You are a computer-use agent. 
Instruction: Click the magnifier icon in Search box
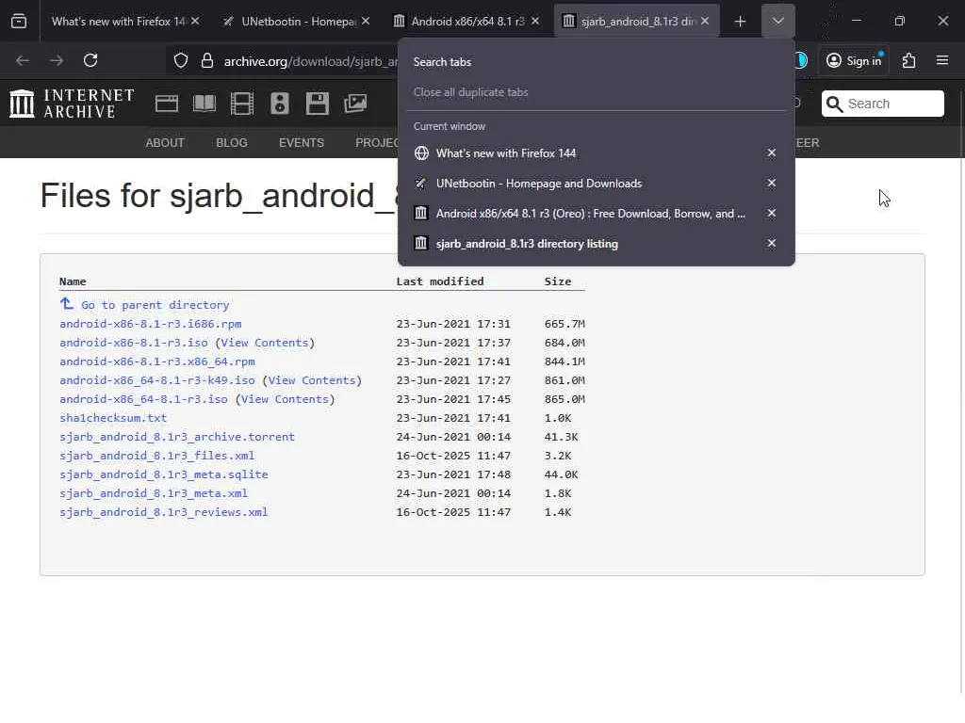[835, 104]
